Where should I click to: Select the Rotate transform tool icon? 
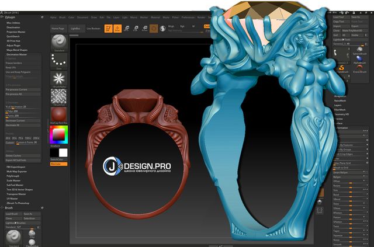(x=144, y=27)
